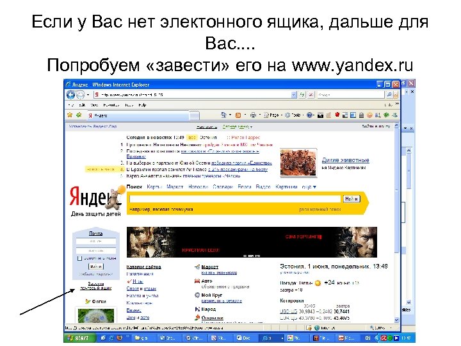Open the View menu in menu bar
Screen dimensions: 461x346
pos(94,105)
